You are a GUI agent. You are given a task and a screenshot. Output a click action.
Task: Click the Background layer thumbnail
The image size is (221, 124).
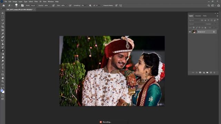tap(194, 32)
